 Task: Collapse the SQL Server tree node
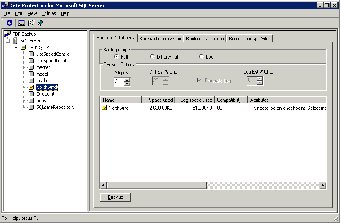click(8, 41)
